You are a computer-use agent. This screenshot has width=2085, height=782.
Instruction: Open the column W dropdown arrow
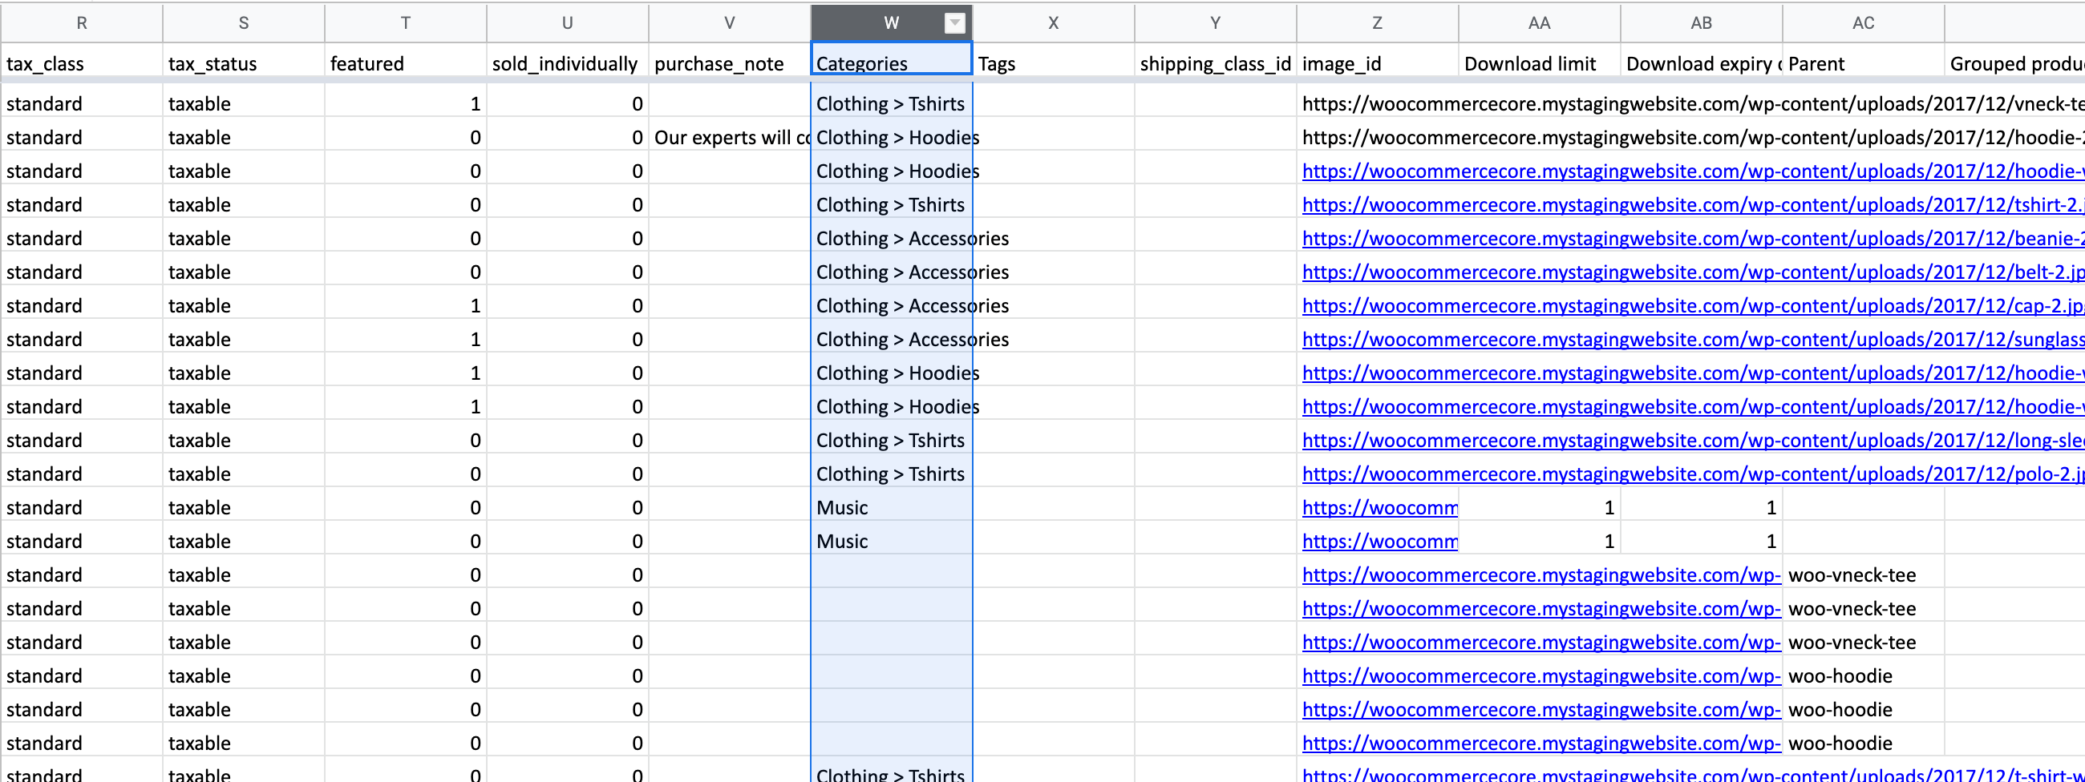click(x=954, y=23)
